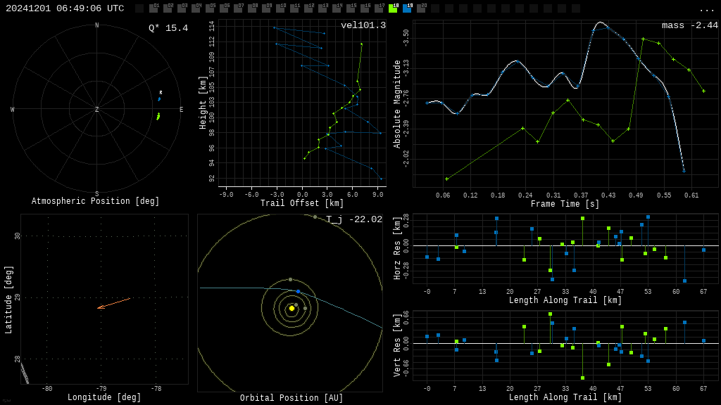Screen dimensions: 721x405
Task: Click the station 01 square indicator
Action: pos(154,8)
